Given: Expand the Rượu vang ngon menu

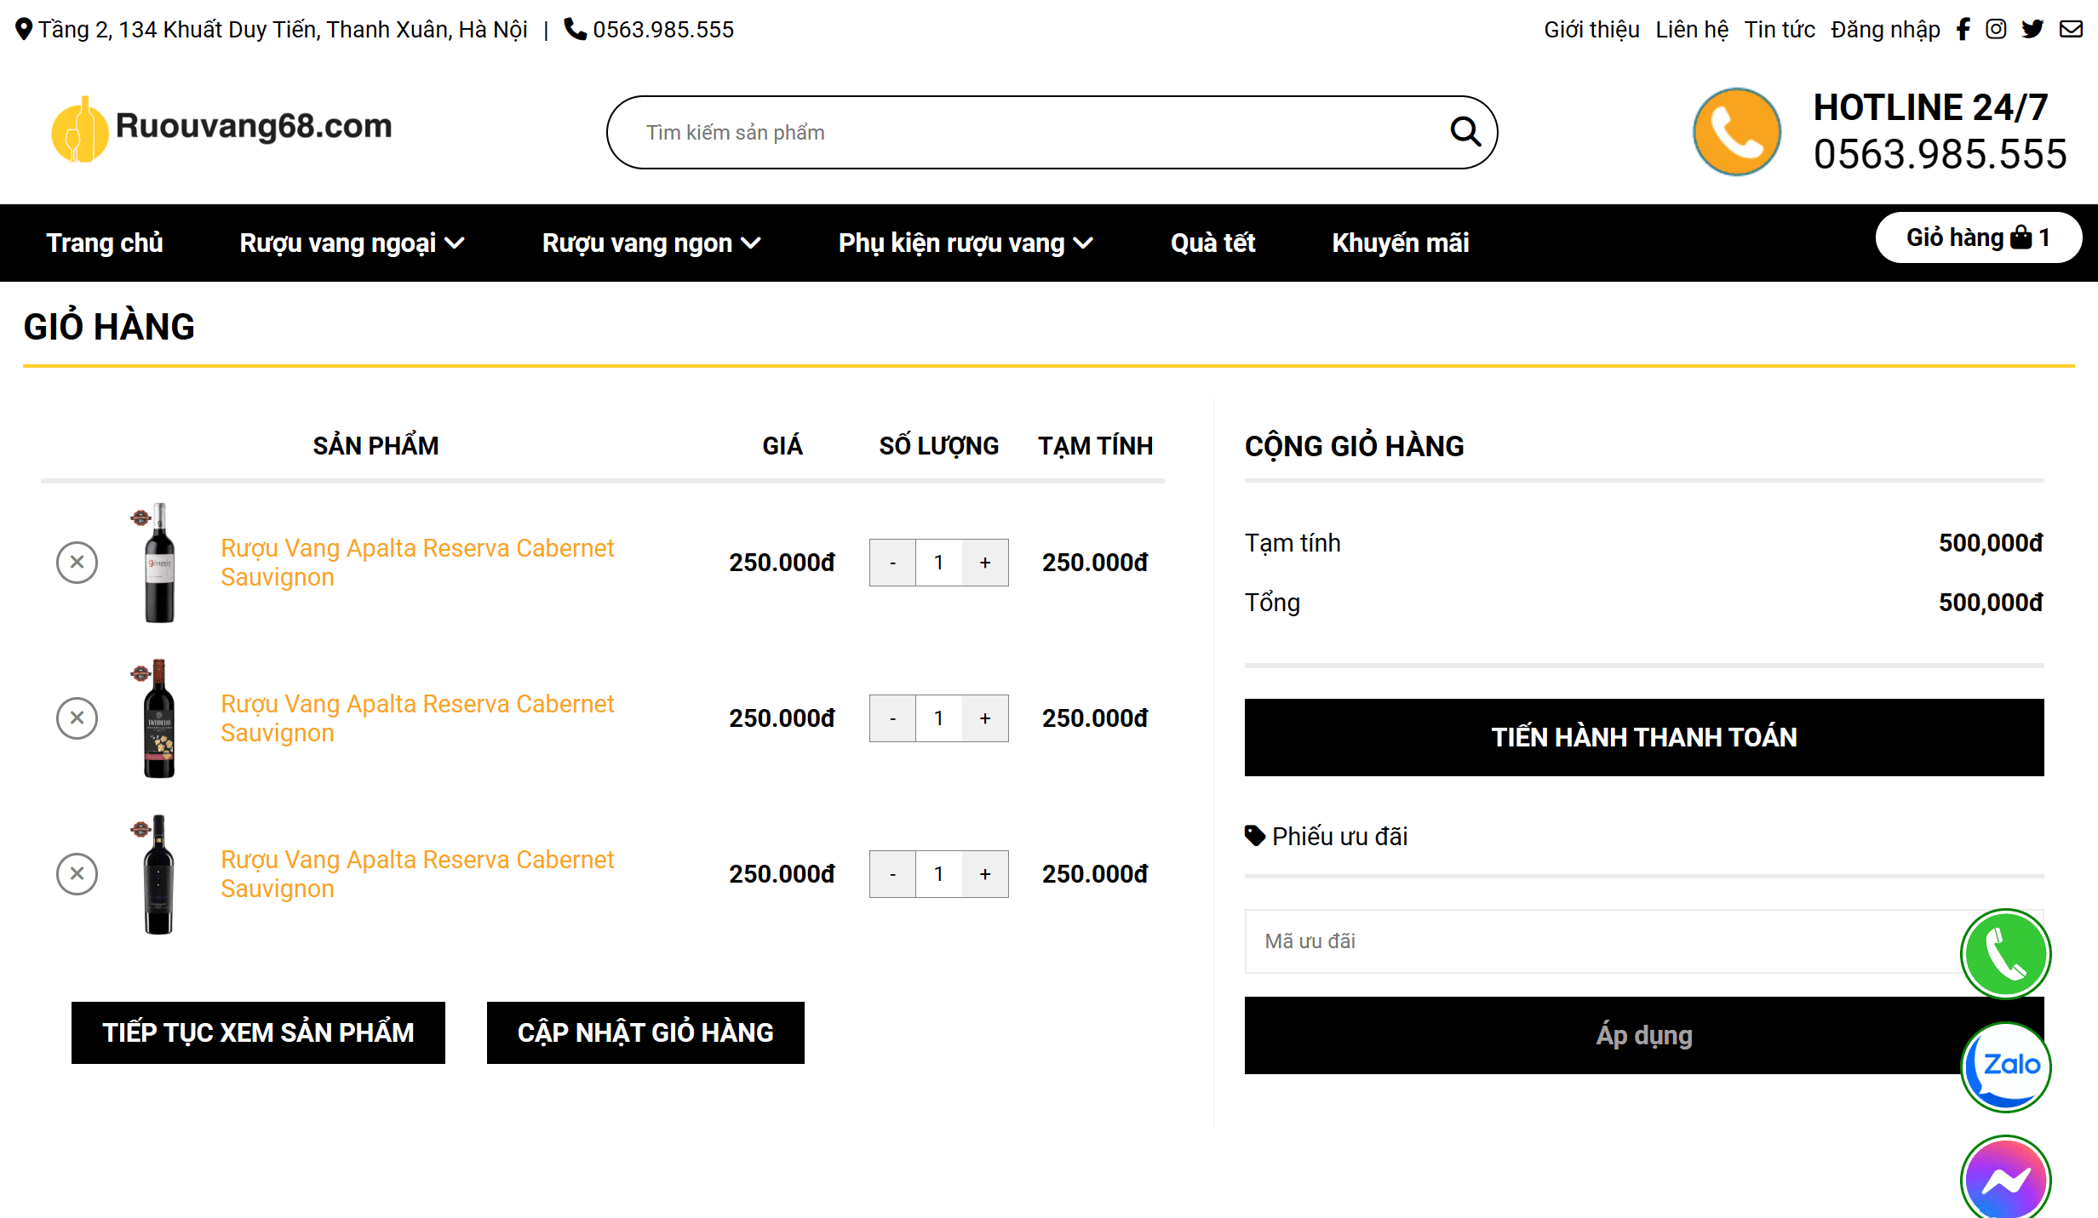Looking at the screenshot, I should (x=651, y=243).
